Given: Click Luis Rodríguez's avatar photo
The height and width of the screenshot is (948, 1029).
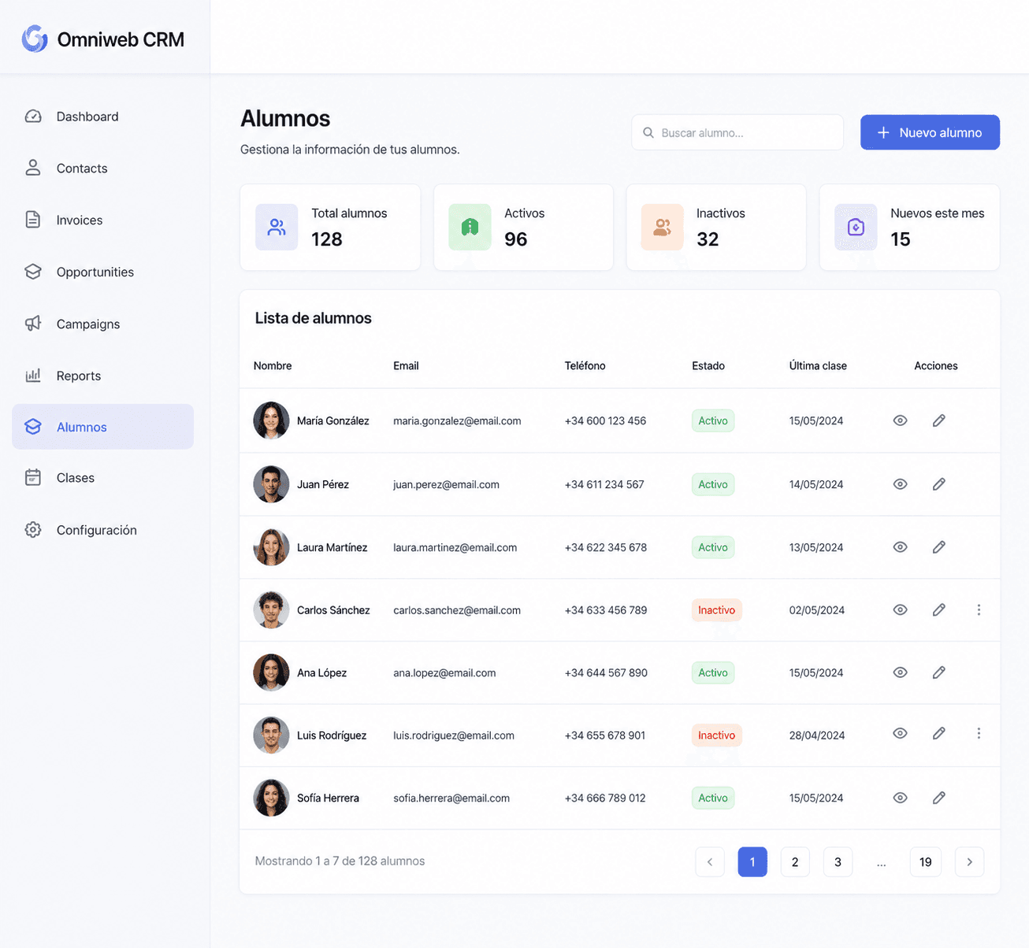Looking at the screenshot, I should (x=271, y=735).
